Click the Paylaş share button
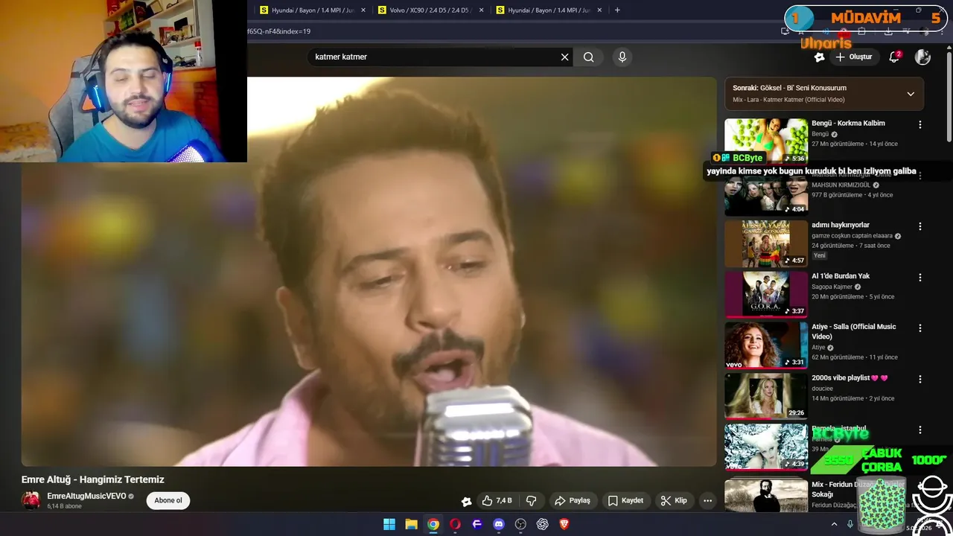 tap(573, 500)
